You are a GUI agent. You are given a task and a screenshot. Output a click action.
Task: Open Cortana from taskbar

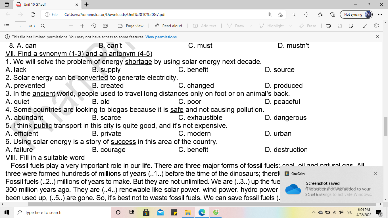tap(118, 212)
